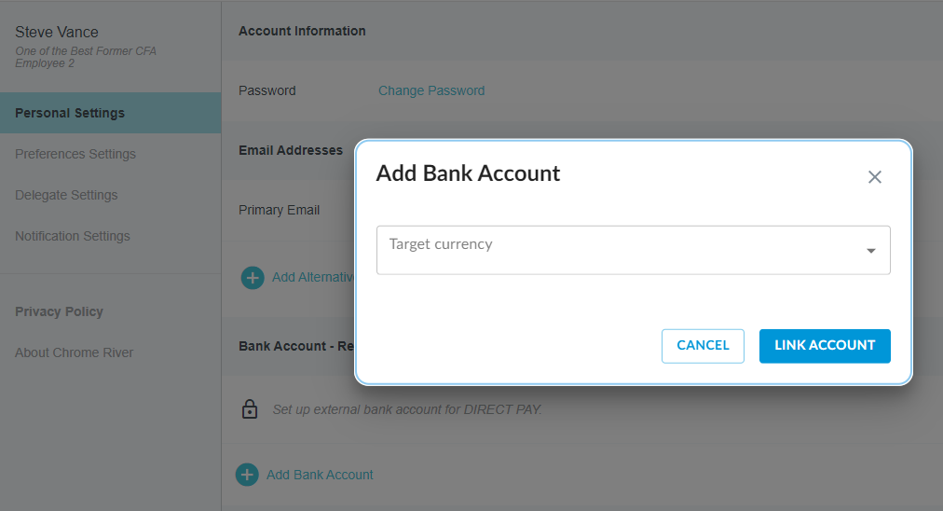Click the Account Information section header

[302, 31]
